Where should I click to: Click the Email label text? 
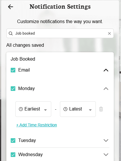tap(24, 70)
